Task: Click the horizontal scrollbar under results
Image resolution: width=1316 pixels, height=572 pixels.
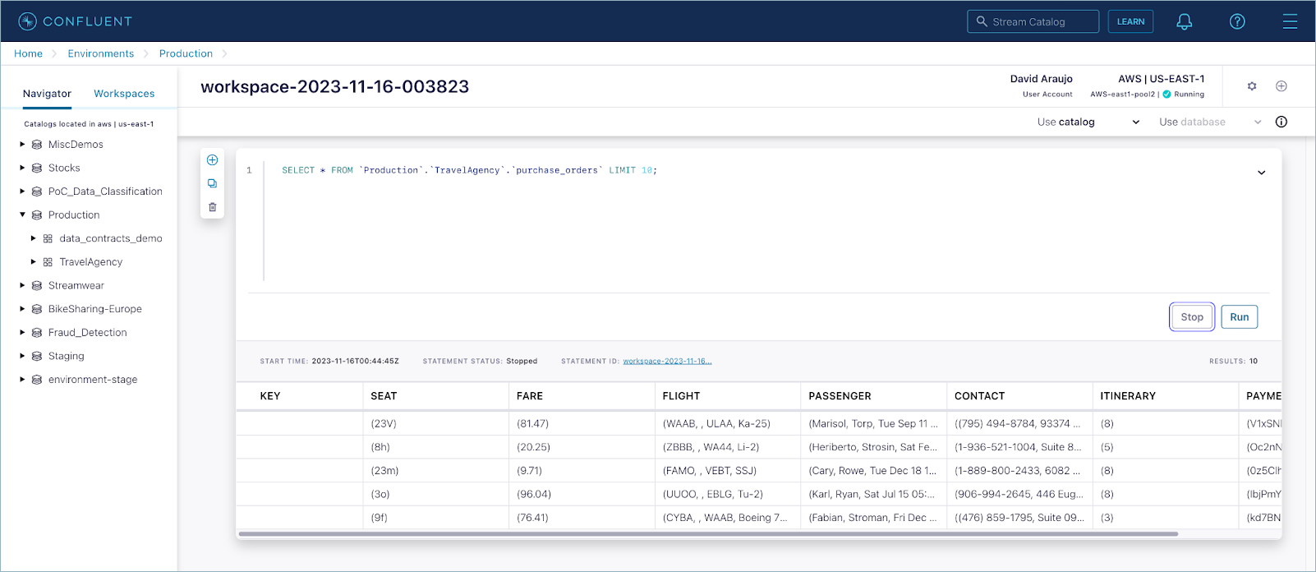Action: (708, 534)
